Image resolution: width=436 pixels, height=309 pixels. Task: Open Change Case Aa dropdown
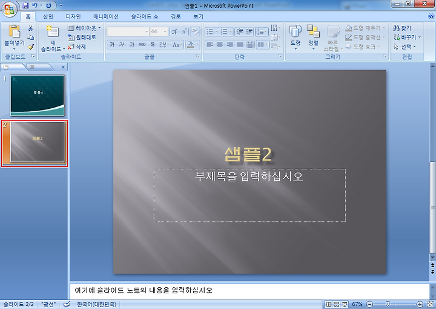177,44
